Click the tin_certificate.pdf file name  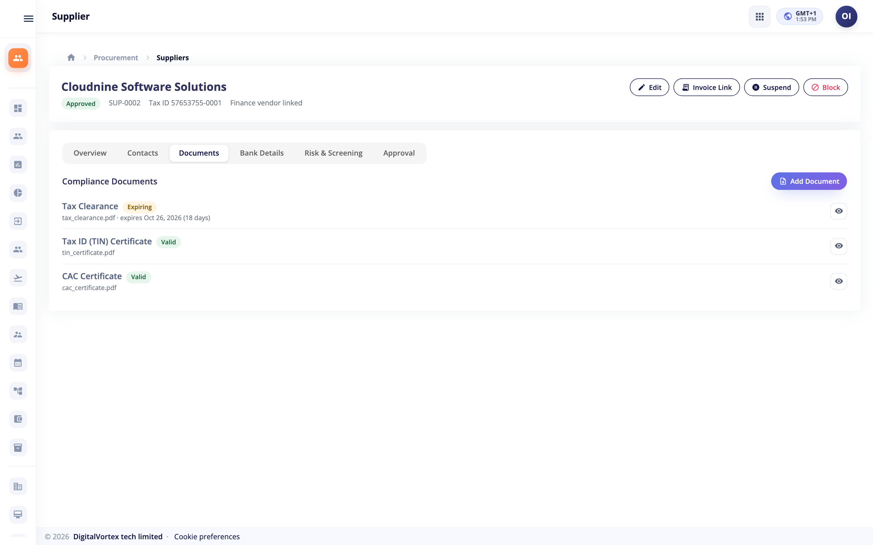[88, 253]
